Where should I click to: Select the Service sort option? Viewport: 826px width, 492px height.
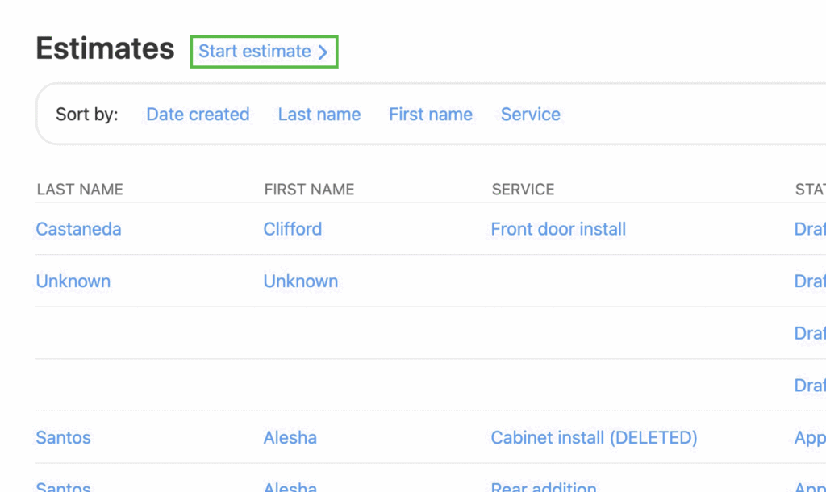pyautogui.click(x=530, y=115)
